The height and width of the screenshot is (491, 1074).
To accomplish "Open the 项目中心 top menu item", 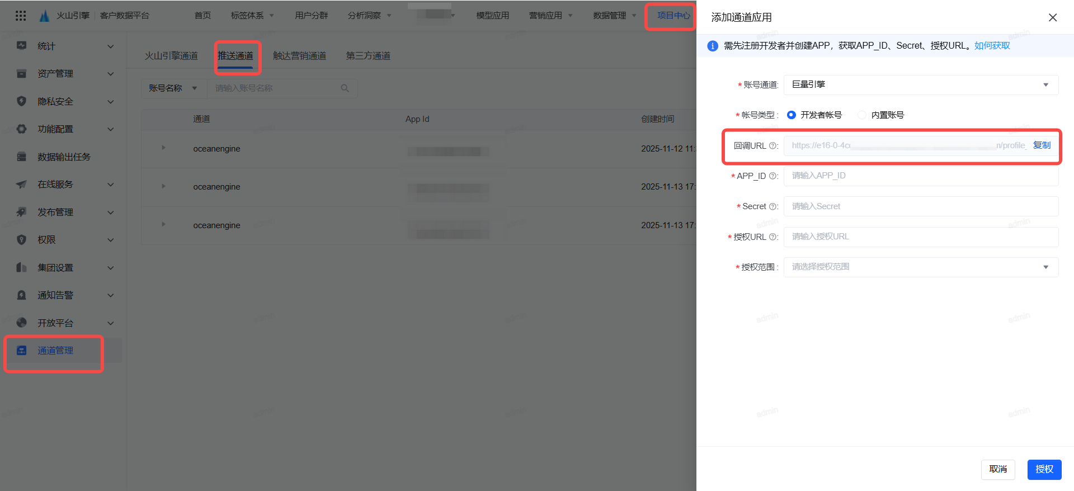I will click(x=673, y=16).
